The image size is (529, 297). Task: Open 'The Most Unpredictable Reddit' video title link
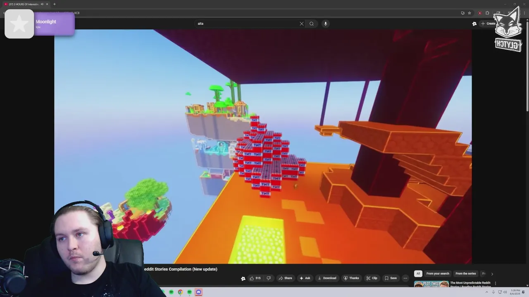470,283
